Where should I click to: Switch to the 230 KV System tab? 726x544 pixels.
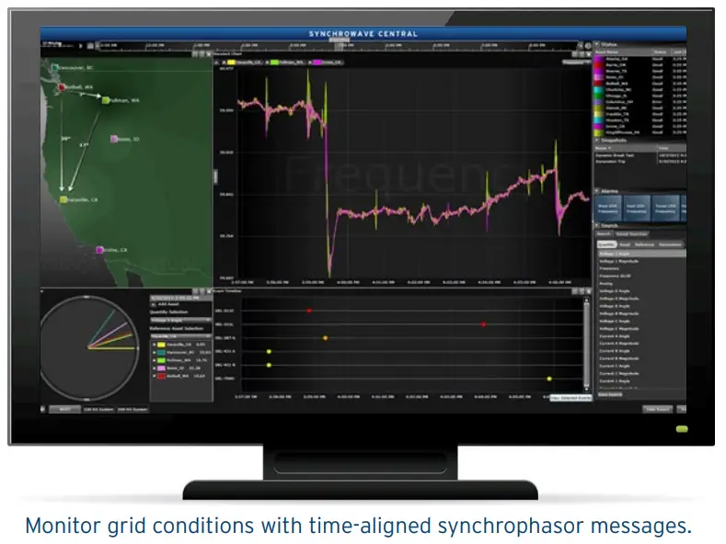[98, 410]
